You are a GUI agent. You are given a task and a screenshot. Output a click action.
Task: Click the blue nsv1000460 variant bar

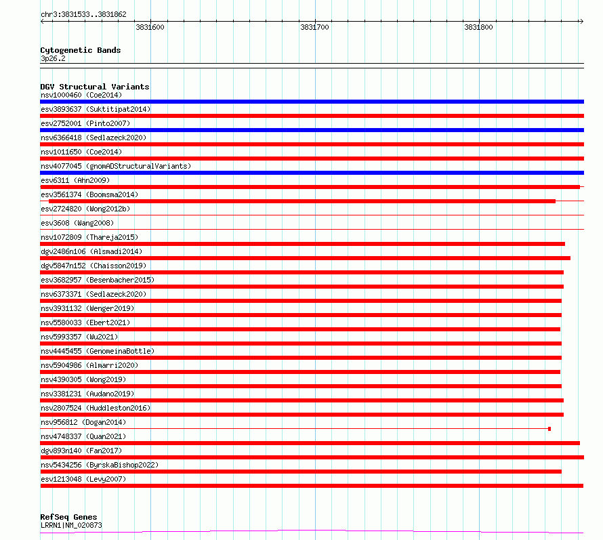click(312, 102)
